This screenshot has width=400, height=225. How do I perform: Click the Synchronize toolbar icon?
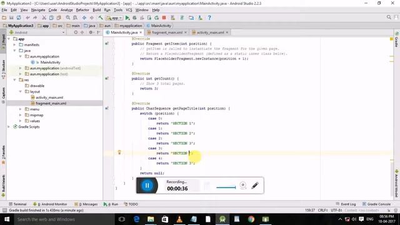[x=19, y=17]
